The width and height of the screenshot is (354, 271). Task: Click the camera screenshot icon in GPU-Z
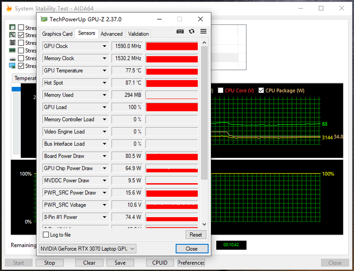coord(180,32)
